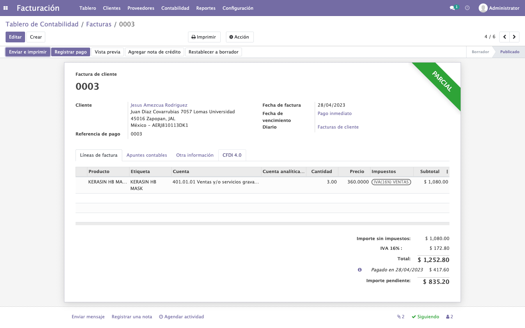Toggle Siguiendo follow status
Viewport: 525px width, 328px height.
(425, 317)
